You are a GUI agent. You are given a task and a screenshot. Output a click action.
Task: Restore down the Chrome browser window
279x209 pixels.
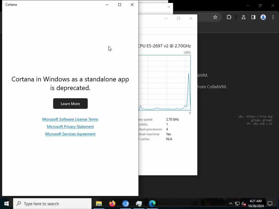[260, 5]
